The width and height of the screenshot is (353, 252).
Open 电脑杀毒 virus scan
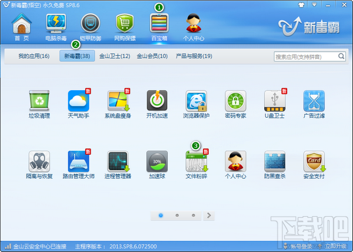56,27
